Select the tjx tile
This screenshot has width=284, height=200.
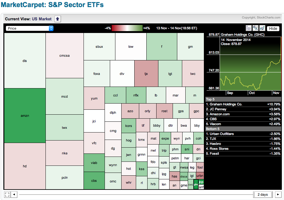(x=146, y=74)
